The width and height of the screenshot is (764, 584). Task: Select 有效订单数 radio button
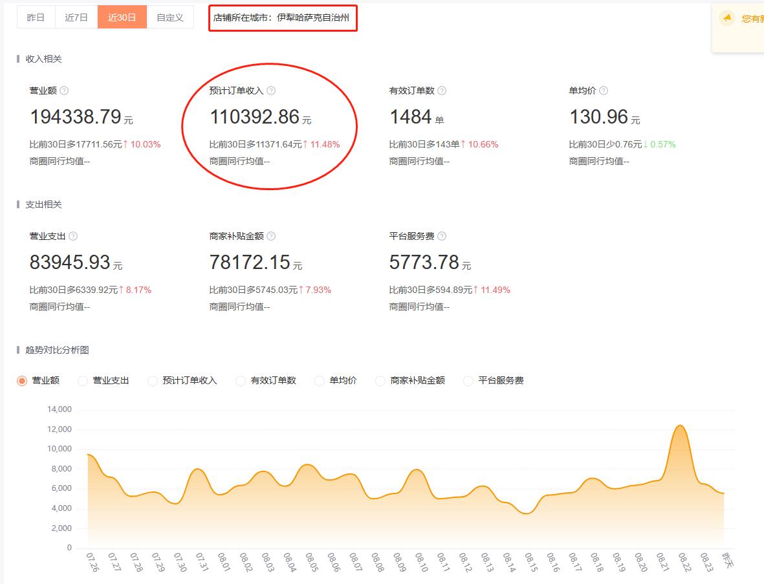pyautogui.click(x=241, y=381)
